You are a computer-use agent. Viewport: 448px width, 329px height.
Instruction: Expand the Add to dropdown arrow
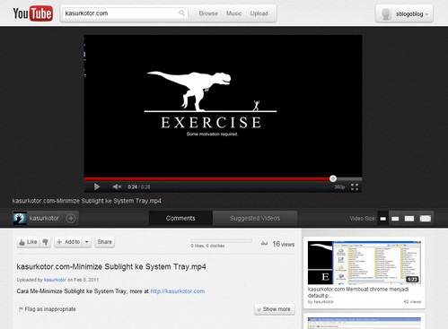tap(86, 242)
